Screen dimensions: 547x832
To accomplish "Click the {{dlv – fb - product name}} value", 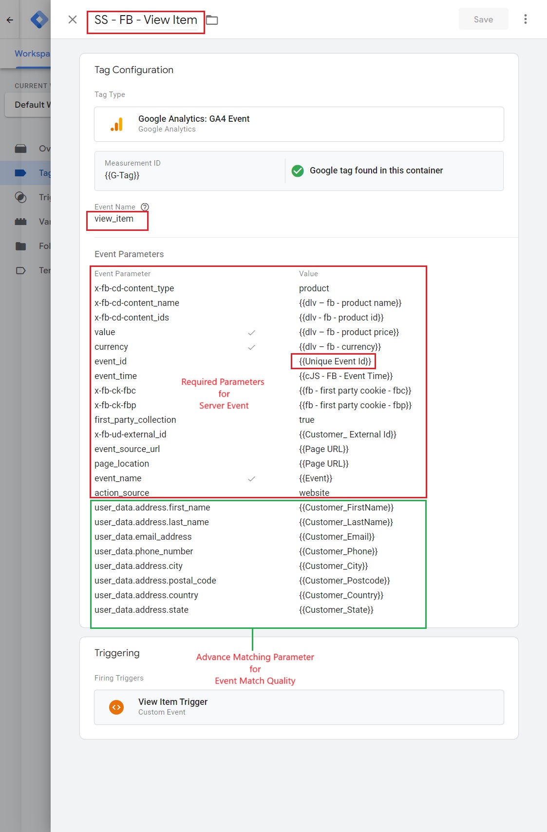I will point(350,303).
